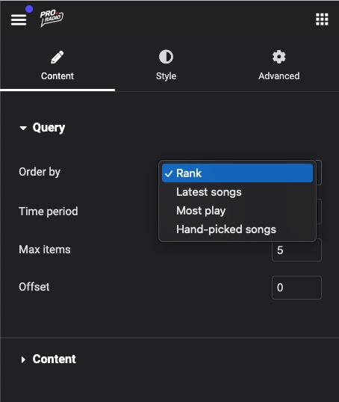Click the blue notification dot

tap(29, 9)
